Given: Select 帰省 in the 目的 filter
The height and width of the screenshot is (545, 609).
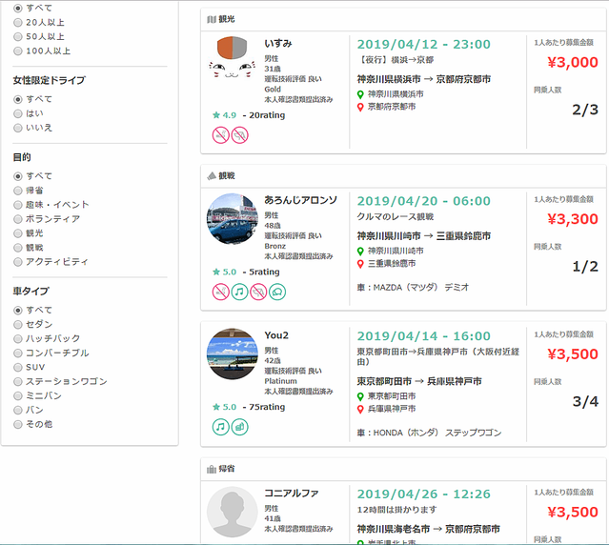Looking at the screenshot, I should tap(18, 190).
